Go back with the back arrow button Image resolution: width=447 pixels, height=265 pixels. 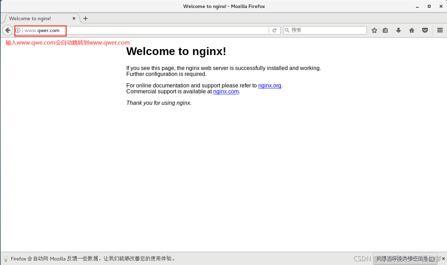(8, 30)
